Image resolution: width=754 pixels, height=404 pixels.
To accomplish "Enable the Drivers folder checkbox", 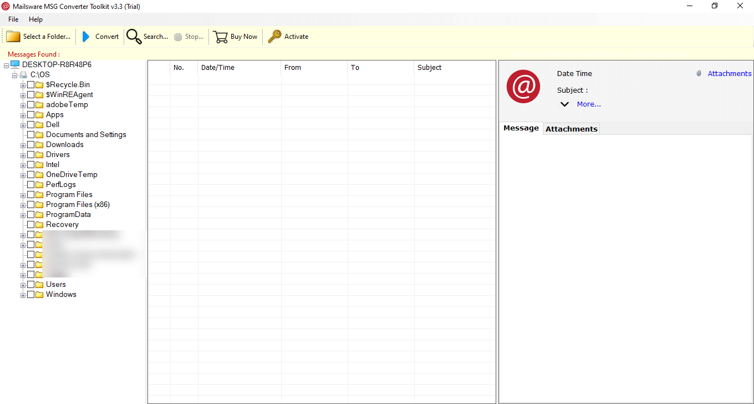I will 31,155.
